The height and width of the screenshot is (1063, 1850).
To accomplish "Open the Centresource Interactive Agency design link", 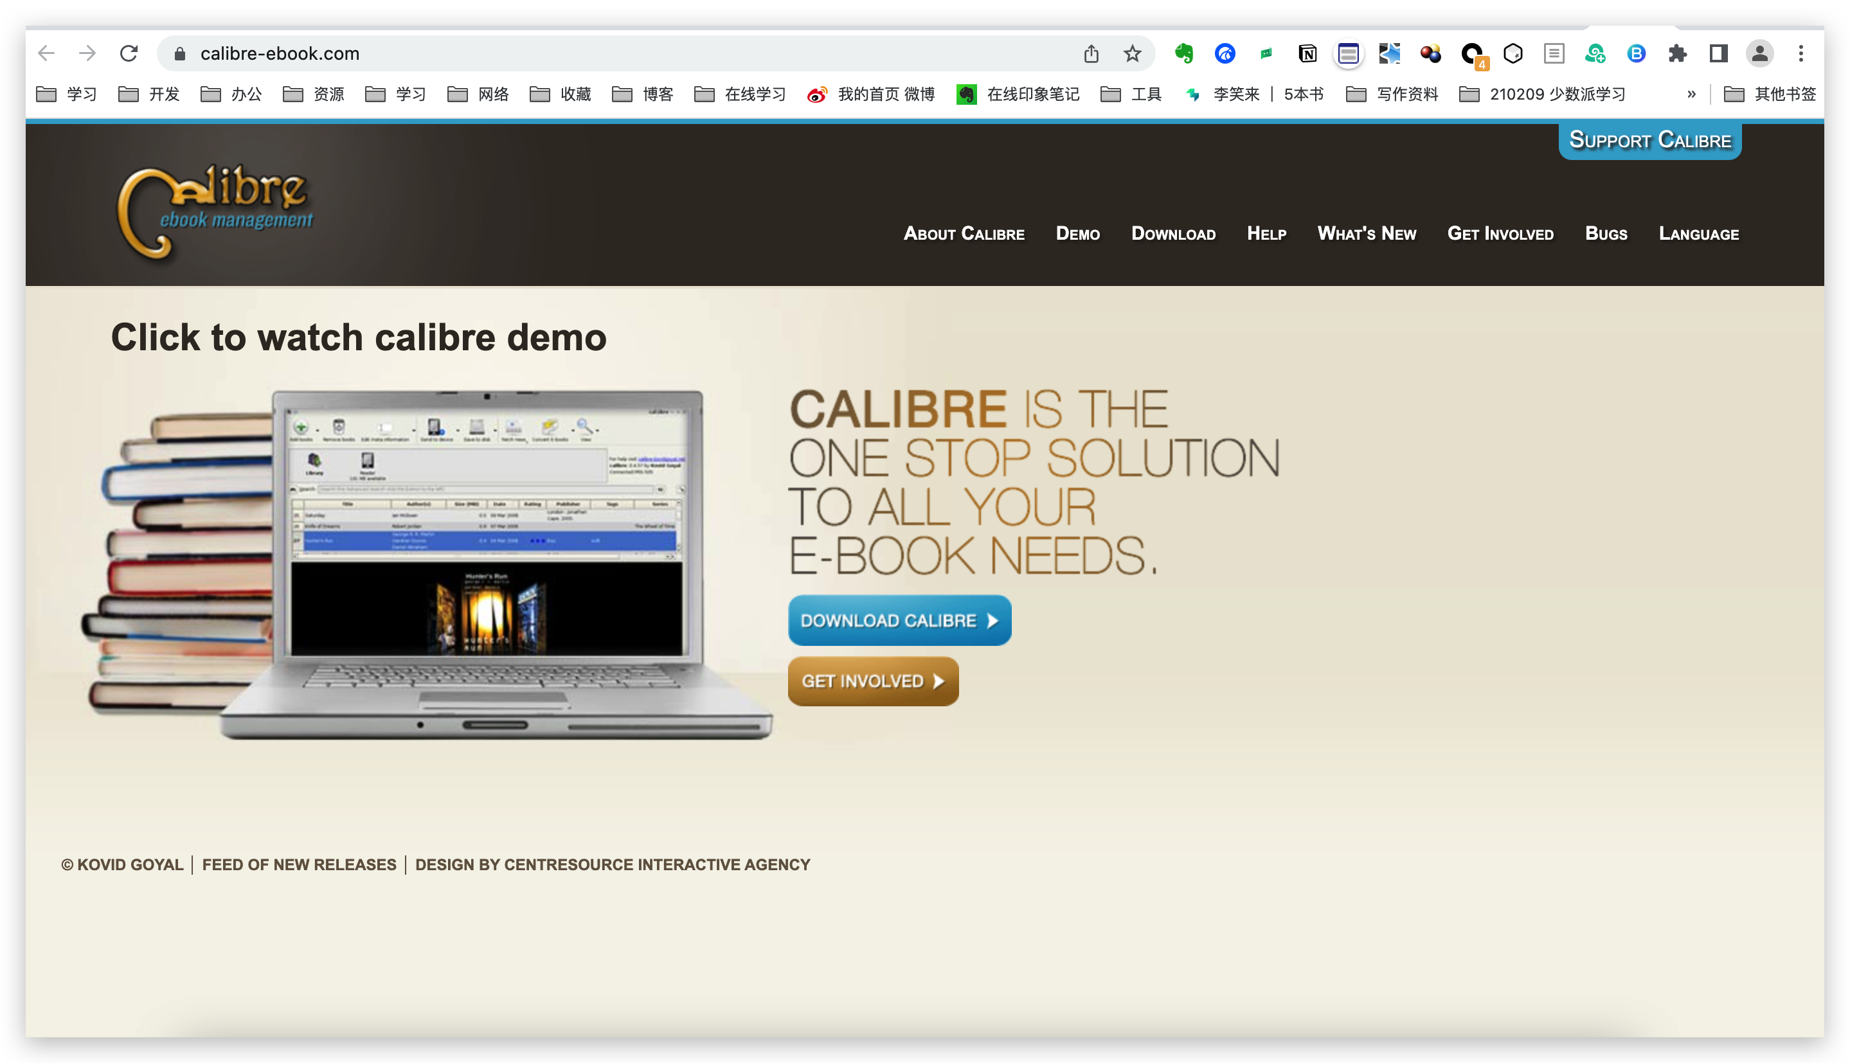I will [613, 864].
